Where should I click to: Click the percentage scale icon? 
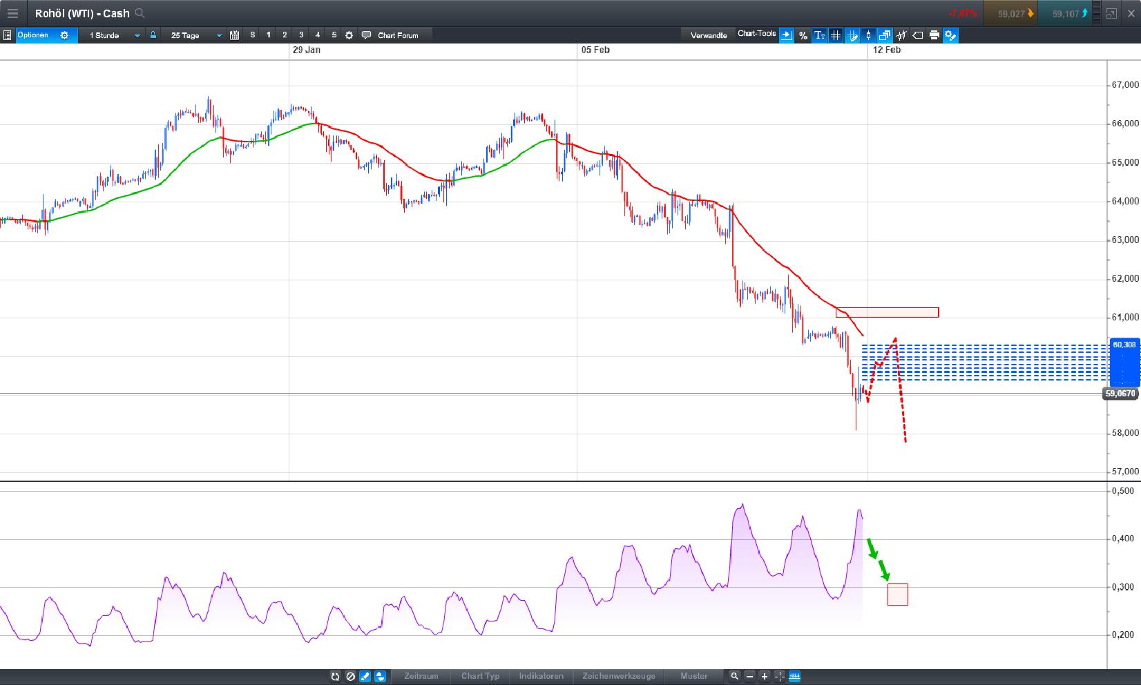(803, 35)
